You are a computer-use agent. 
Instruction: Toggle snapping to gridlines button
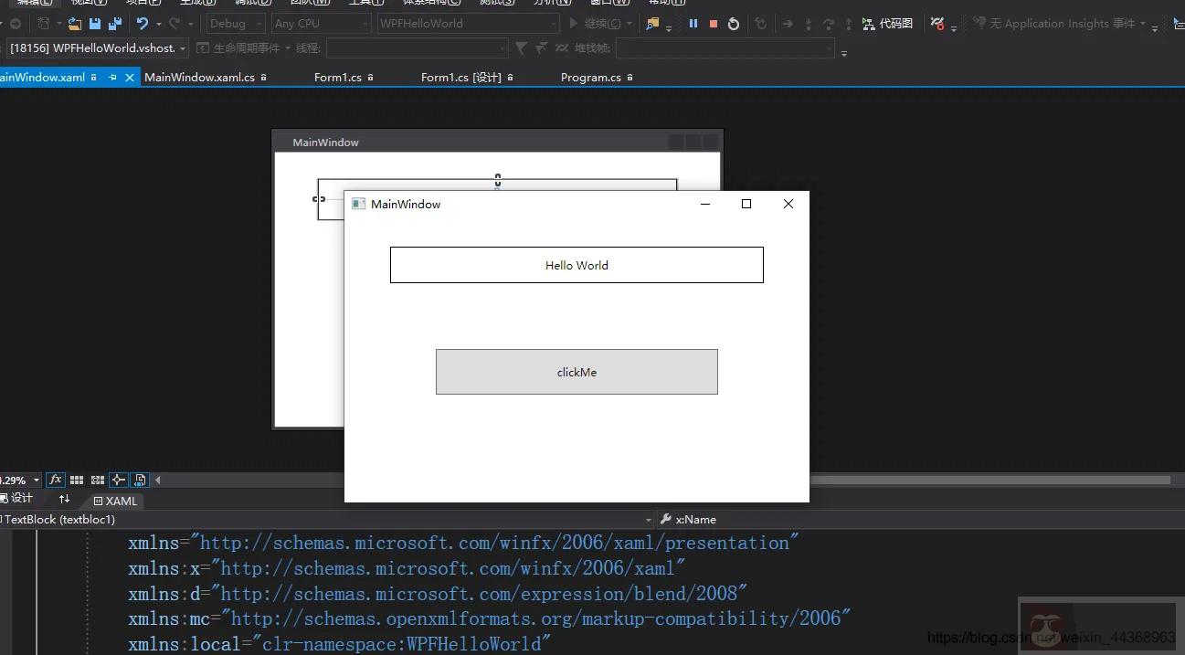97,480
